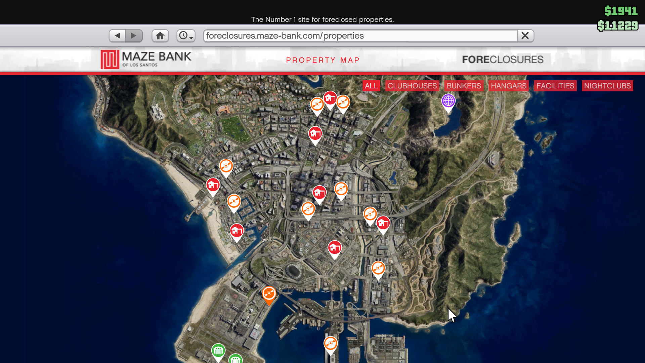This screenshot has width=645, height=363.
Task: Click the Foreclosures header logo
Action: tap(503, 59)
